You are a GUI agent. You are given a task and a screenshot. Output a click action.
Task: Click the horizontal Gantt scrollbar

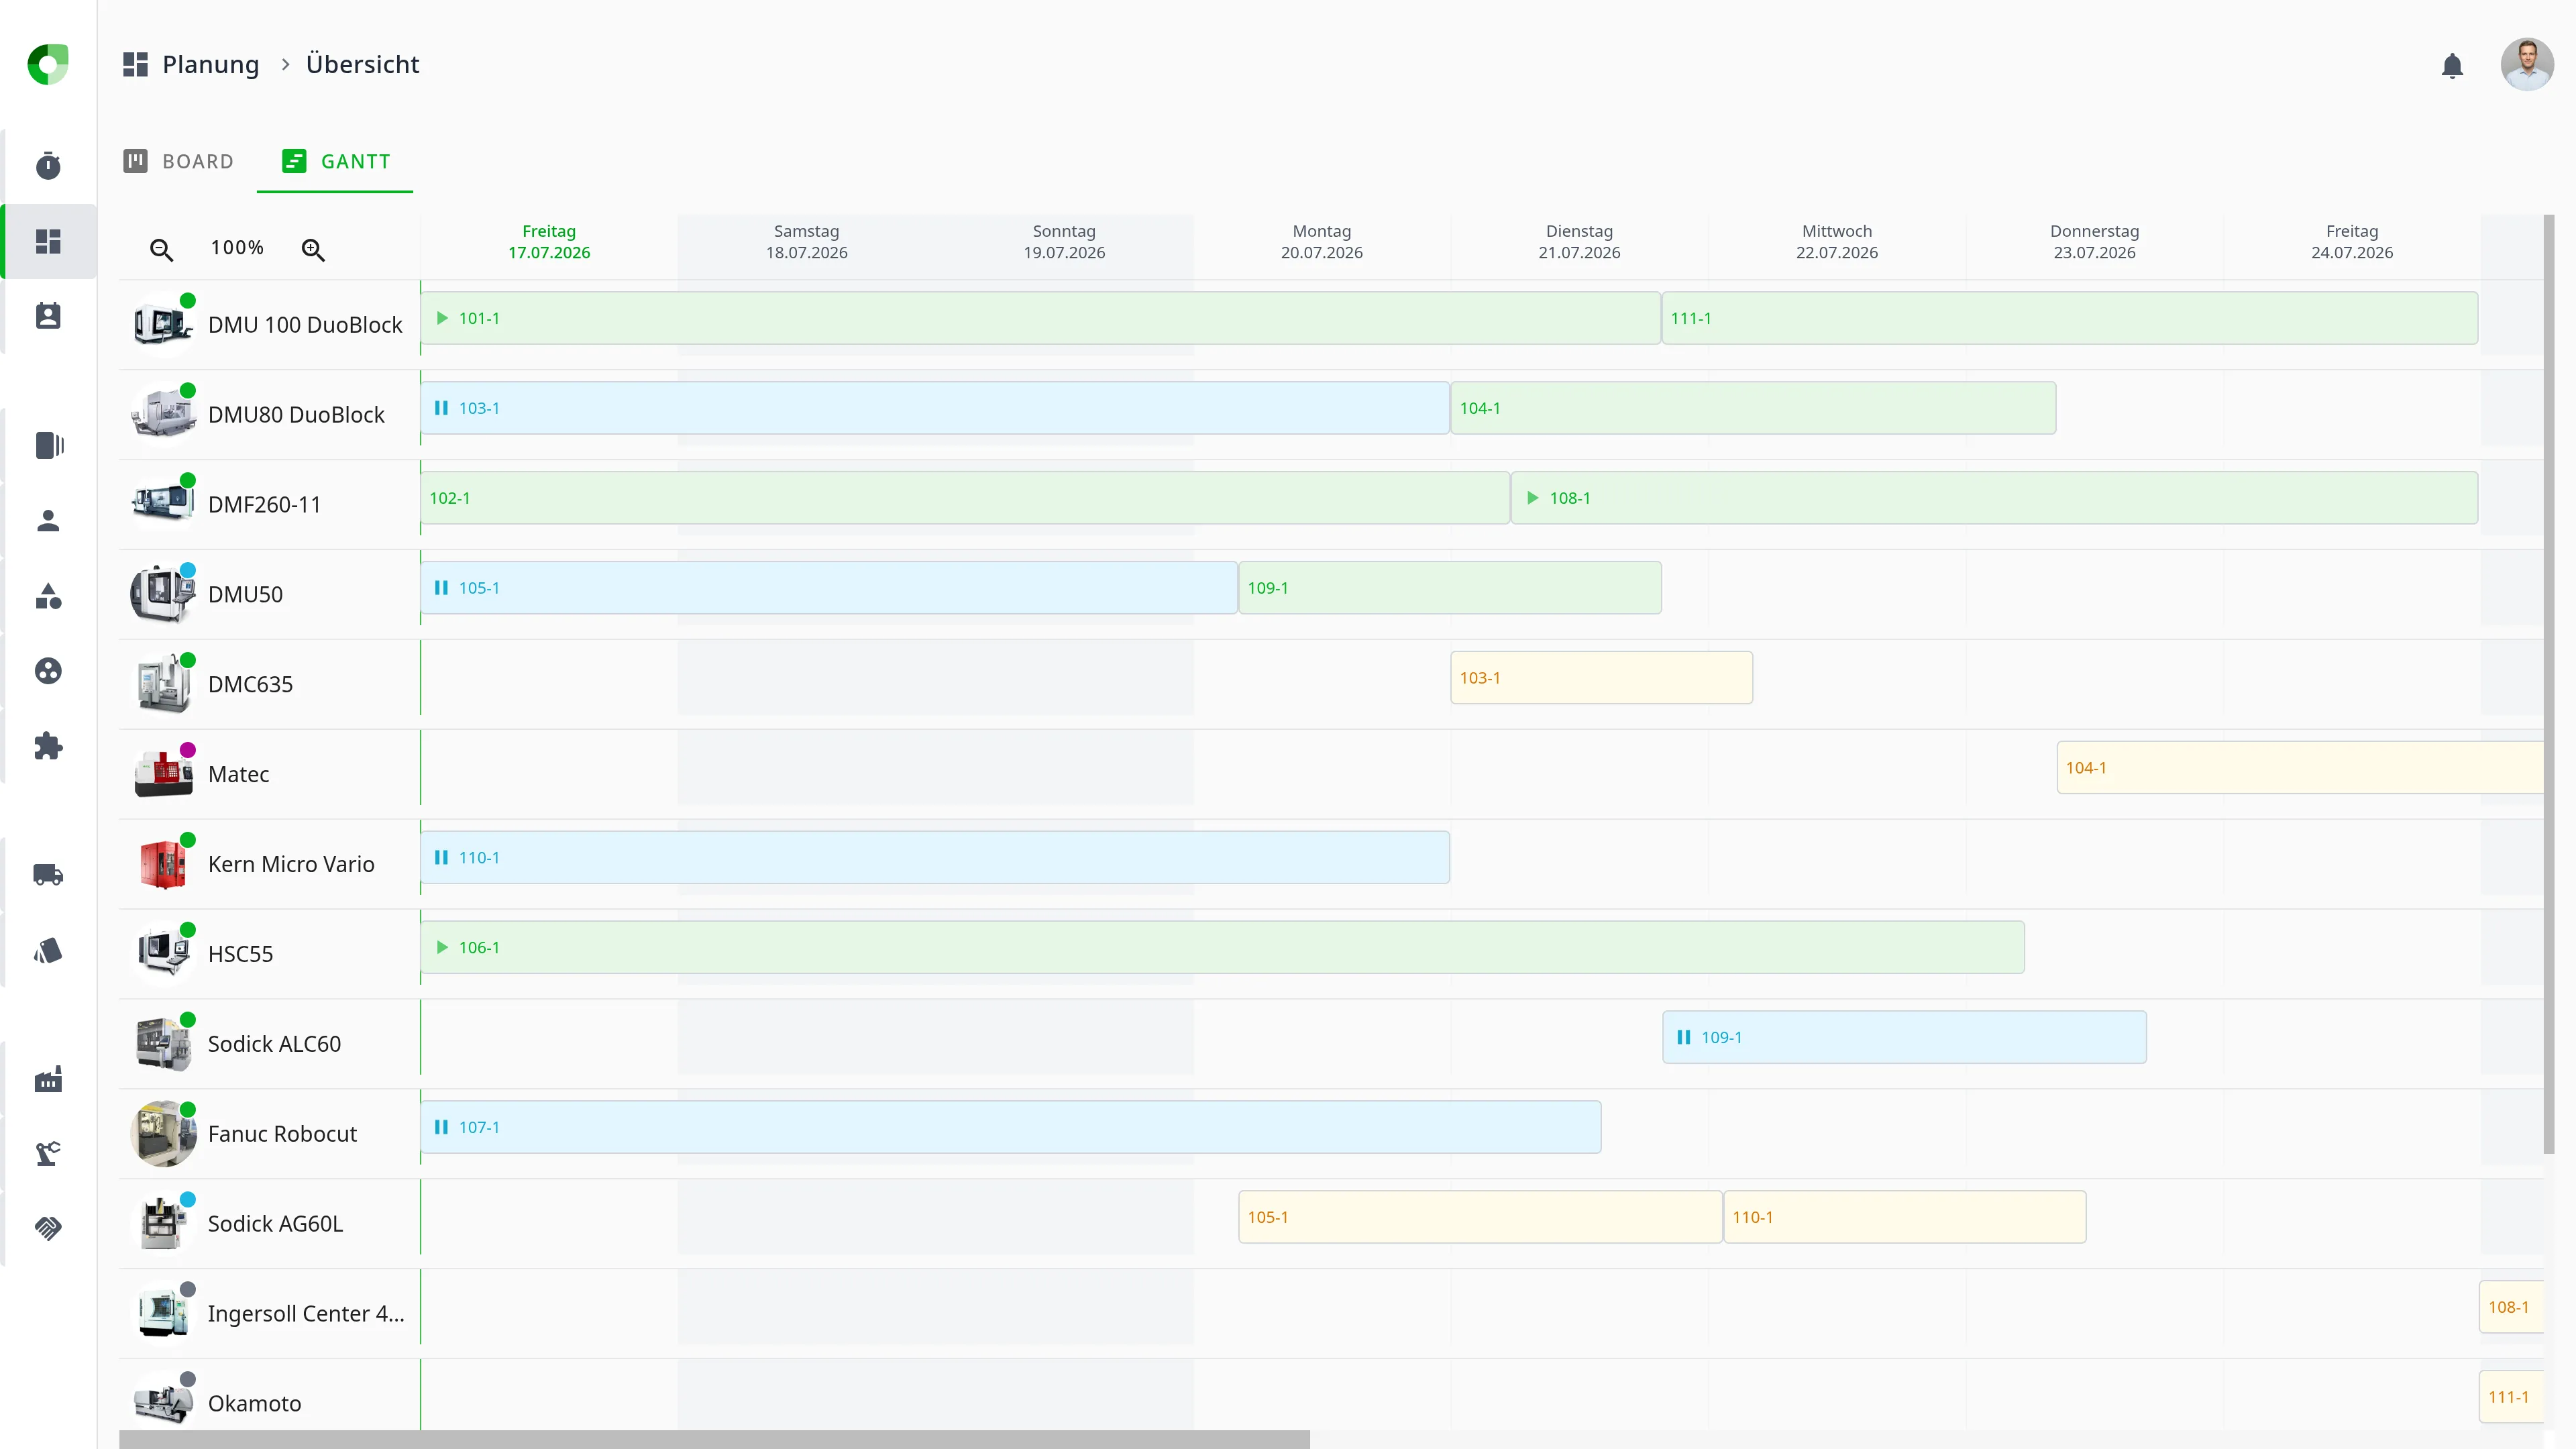(714, 1439)
